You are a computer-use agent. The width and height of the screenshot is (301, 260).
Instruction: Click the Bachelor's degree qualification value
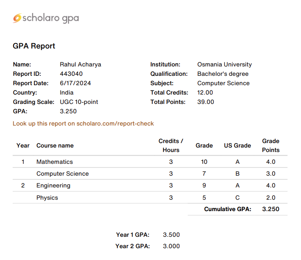click(222, 74)
